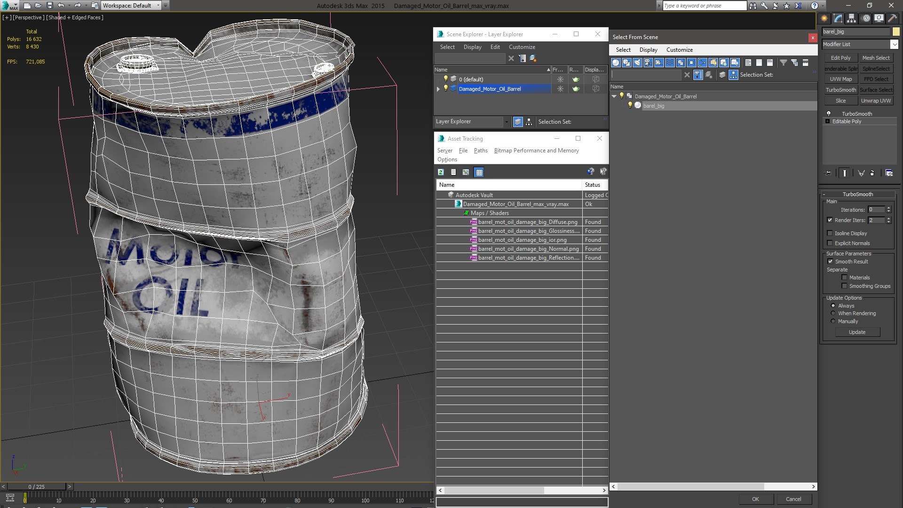903x508 pixels.
Task: Toggle visibility bulb of Damaged_Motor_Oil_Barrel layer
Action: pyautogui.click(x=446, y=88)
